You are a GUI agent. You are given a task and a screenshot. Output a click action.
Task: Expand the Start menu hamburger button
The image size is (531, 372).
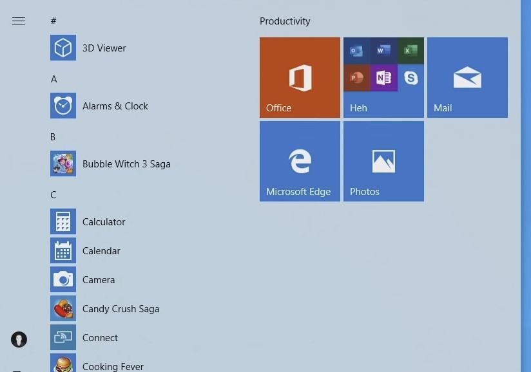(19, 21)
